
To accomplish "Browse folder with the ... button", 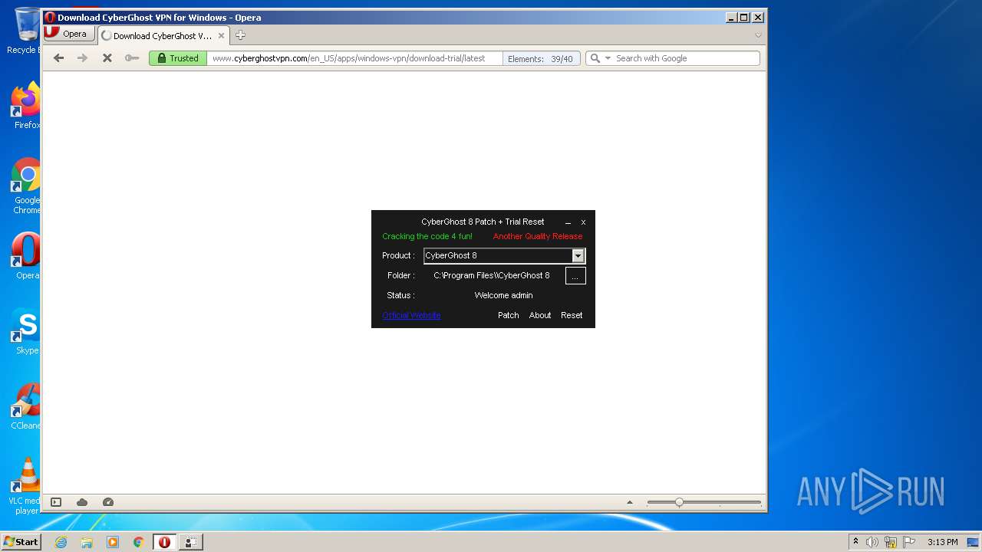I will pyautogui.click(x=575, y=276).
